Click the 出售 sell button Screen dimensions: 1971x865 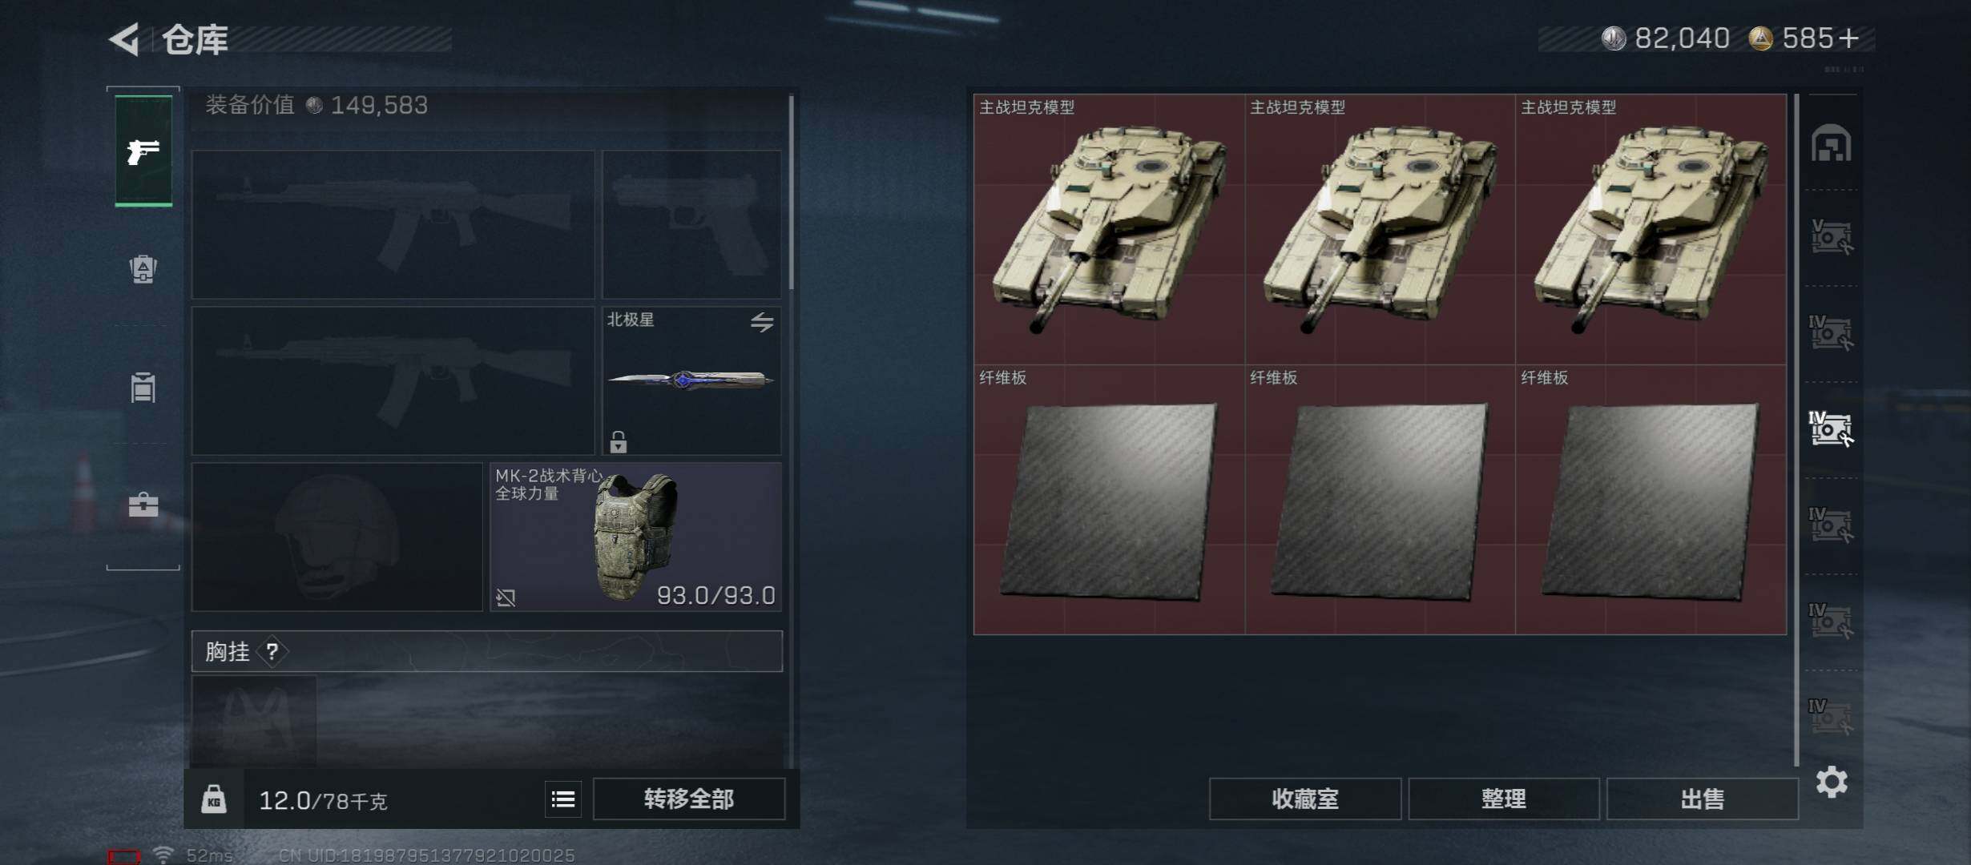pyautogui.click(x=1703, y=799)
